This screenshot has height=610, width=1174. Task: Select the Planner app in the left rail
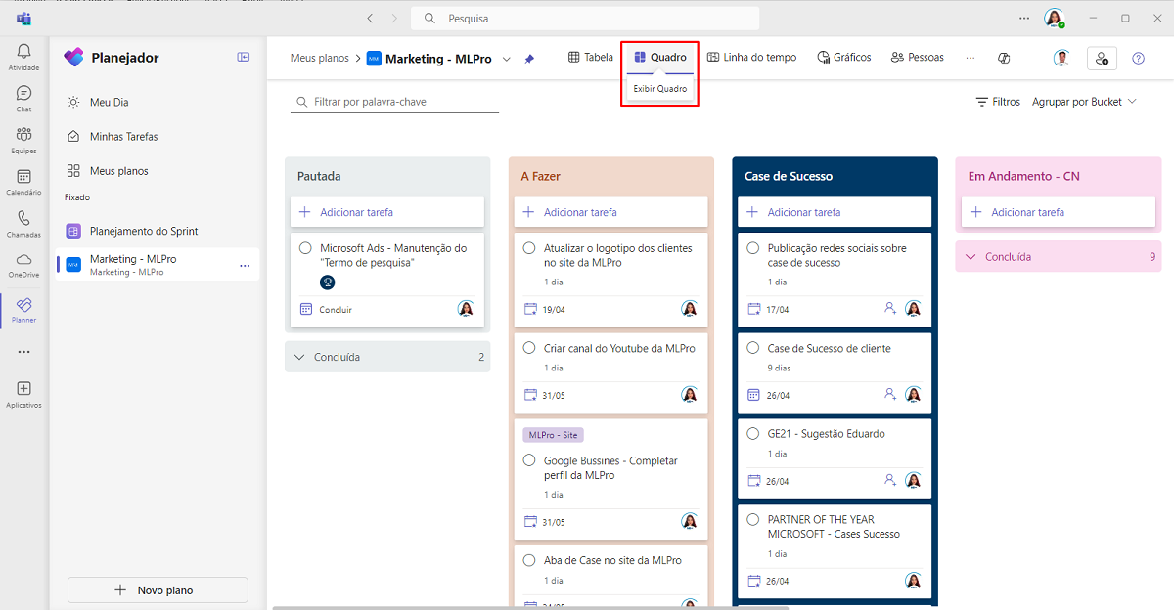point(23,310)
